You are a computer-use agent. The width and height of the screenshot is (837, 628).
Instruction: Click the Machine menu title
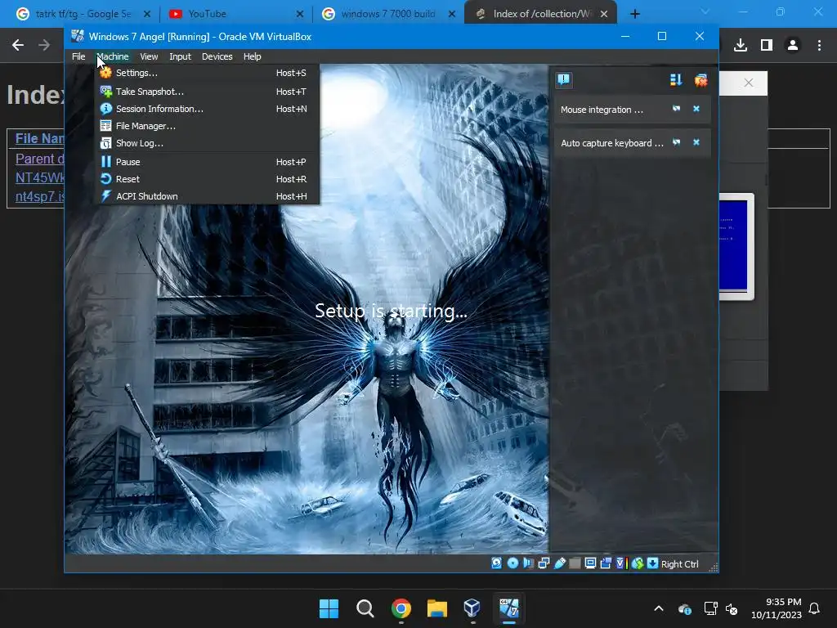point(113,56)
